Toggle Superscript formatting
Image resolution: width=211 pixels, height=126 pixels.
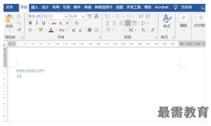pyautogui.click(x=67, y=23)
